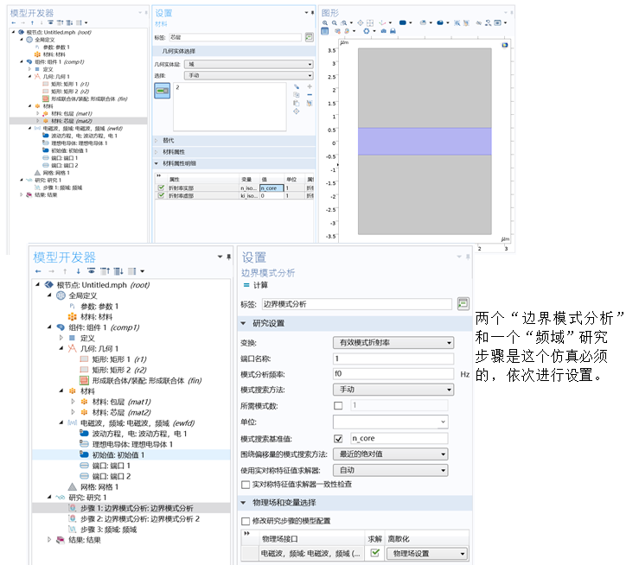Open 物理场设置 discretization dropdown
This screenshot has width=639, height=565.
coord(427,554)
